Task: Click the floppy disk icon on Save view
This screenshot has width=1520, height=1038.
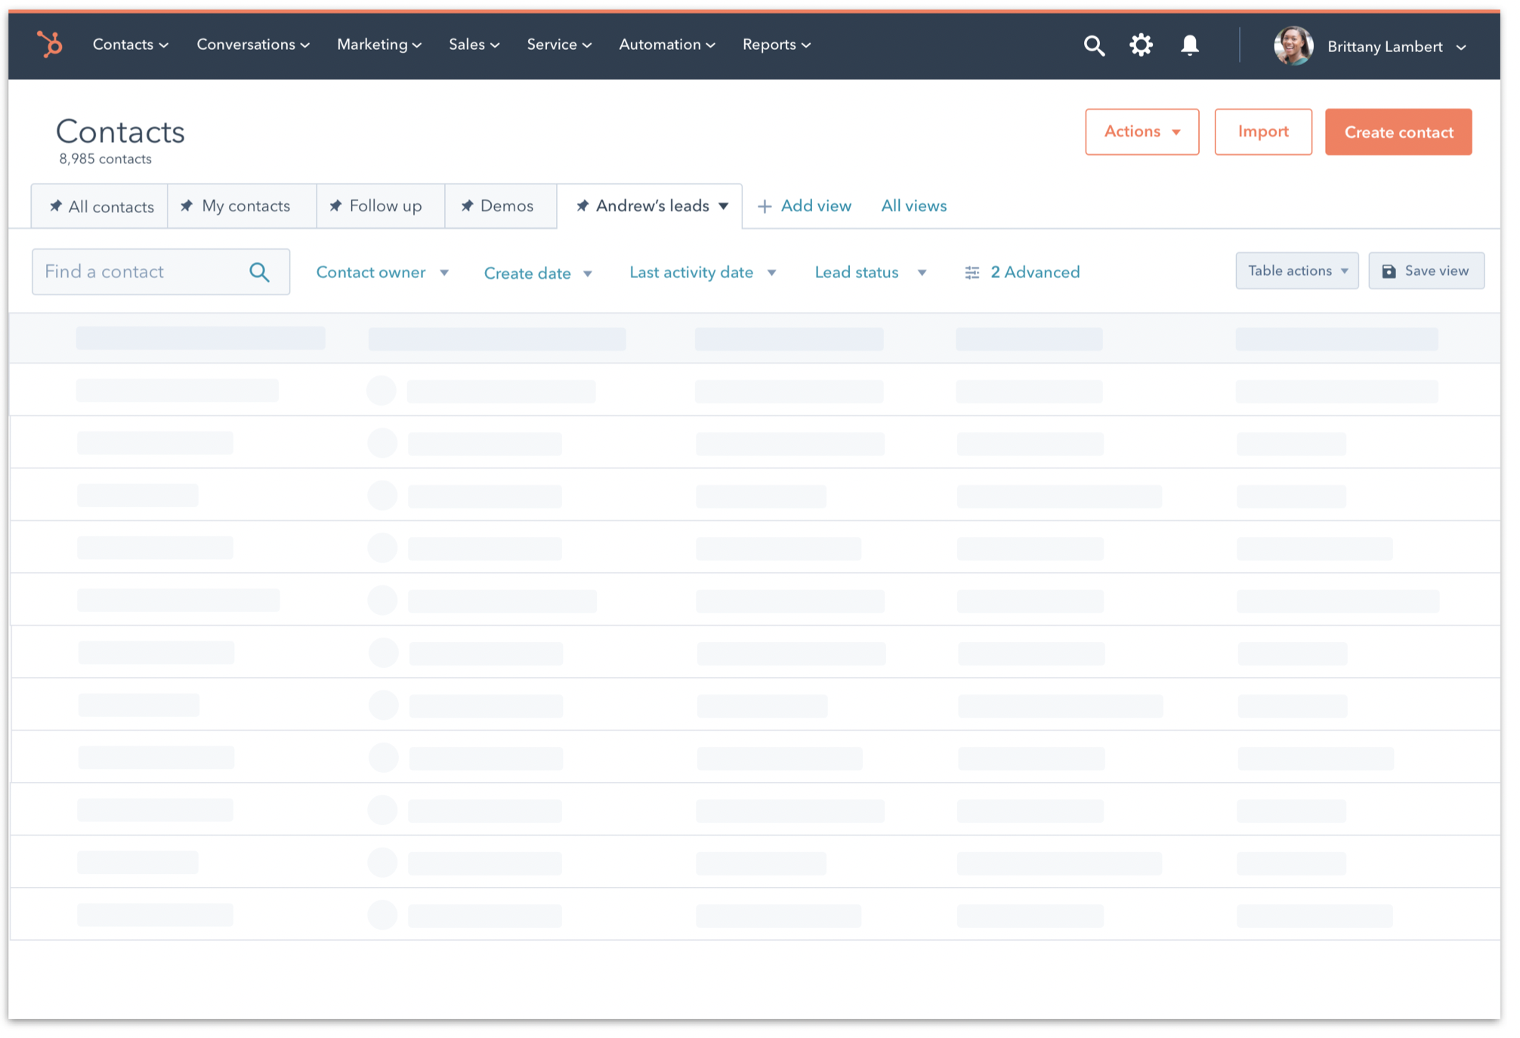Action: pyautogui.click(x=1389, y=271)
